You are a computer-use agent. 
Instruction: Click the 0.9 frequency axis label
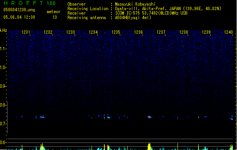coord(3,86)
